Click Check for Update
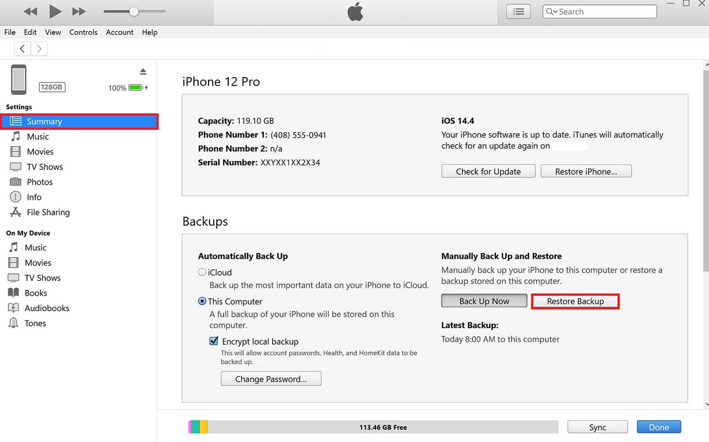 [488, 171]
